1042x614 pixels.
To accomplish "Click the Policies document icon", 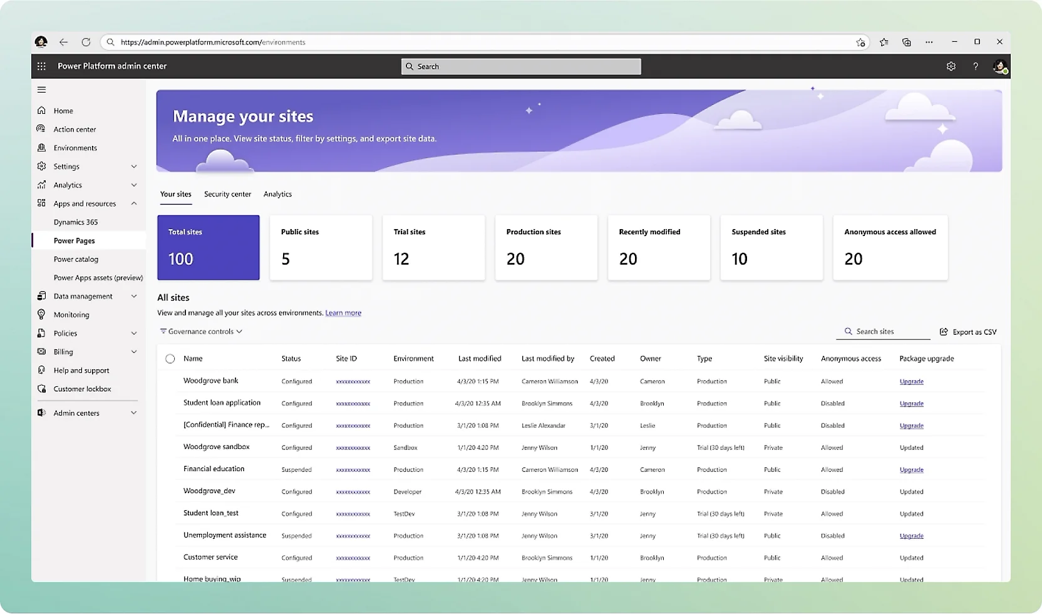I will (41, 333).
